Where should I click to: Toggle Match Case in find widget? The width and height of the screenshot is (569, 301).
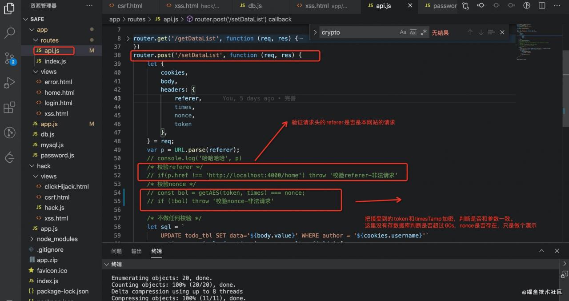pos(403,32)
